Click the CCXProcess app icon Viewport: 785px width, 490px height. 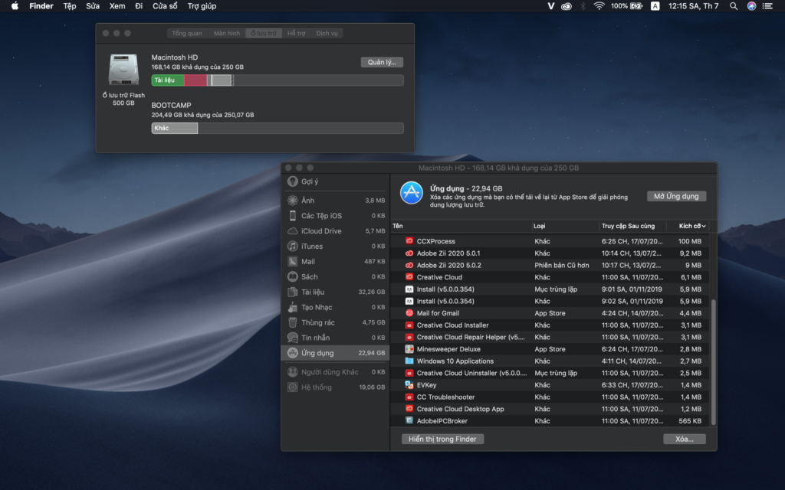click(409, 241)
